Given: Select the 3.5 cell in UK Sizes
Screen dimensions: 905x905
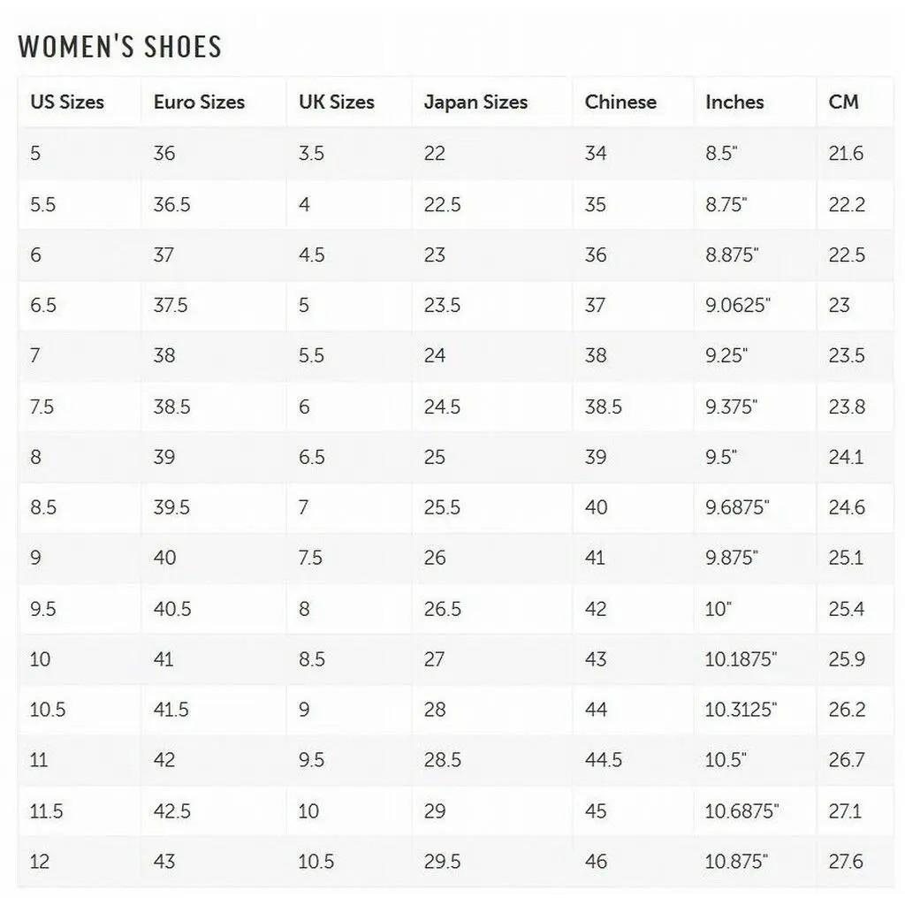Looking at the screenshot, I should pyautogui.click(x=312, y=154).
